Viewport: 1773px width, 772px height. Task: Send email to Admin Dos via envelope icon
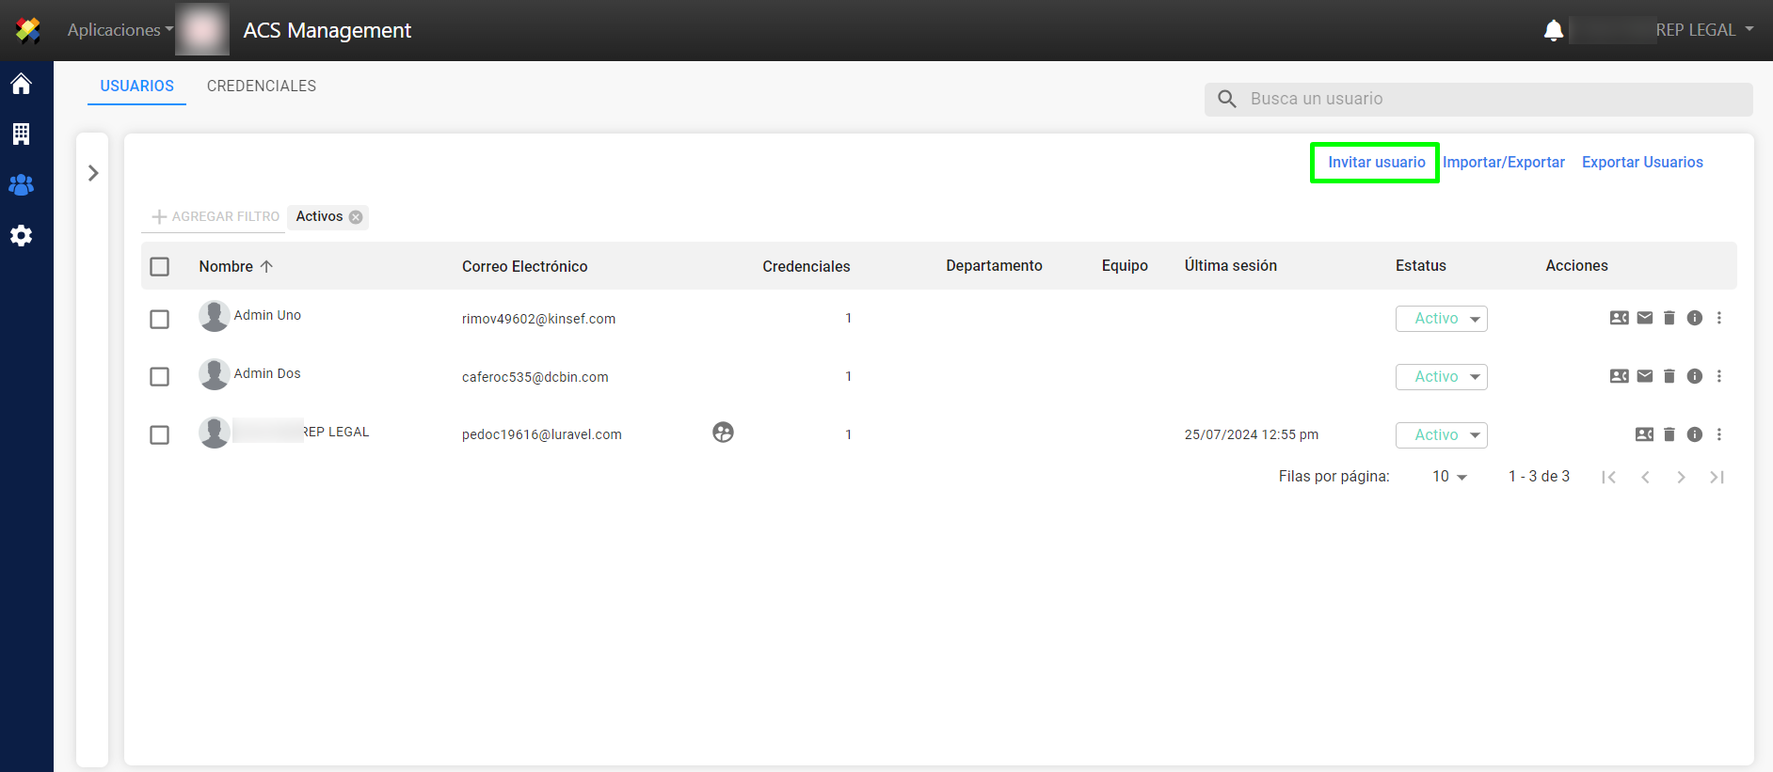tap(1644, 376)
